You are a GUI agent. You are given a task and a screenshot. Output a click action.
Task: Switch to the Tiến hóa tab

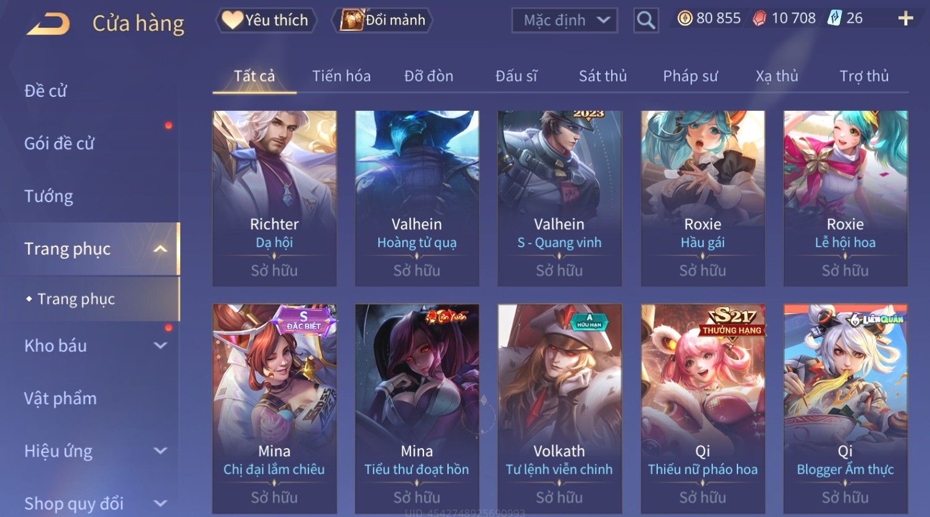pyautogui.click(x=341, y=76)
